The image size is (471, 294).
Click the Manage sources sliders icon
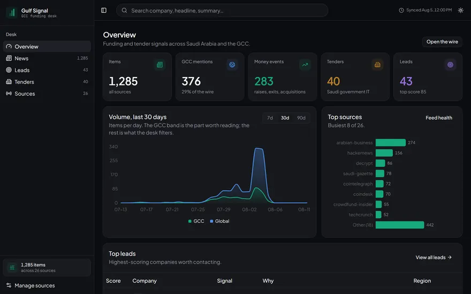(x=9, y=285)
